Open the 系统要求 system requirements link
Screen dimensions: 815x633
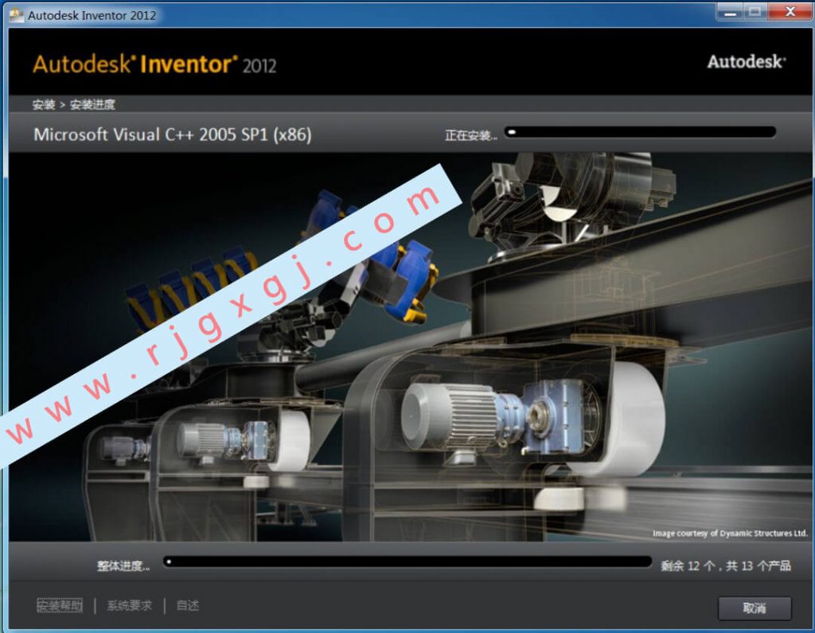(x=130, y=605)
